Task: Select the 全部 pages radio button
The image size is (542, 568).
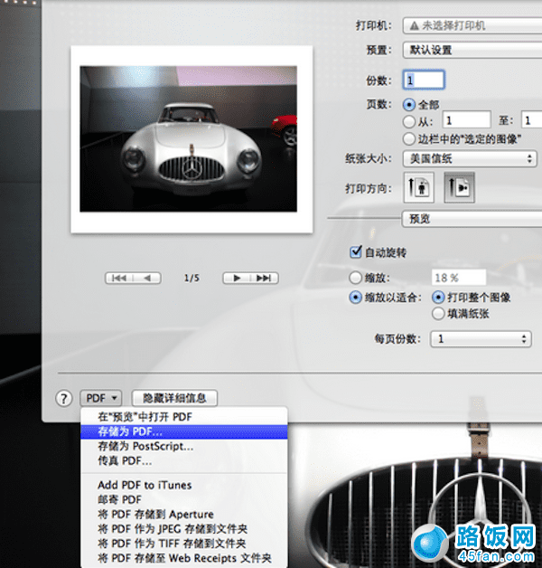Action: coord(409,105)
